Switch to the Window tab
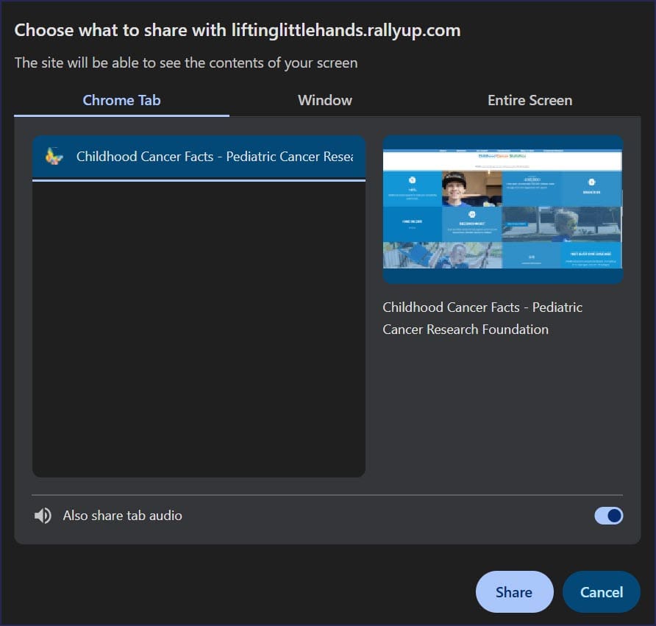 (324, 101)
